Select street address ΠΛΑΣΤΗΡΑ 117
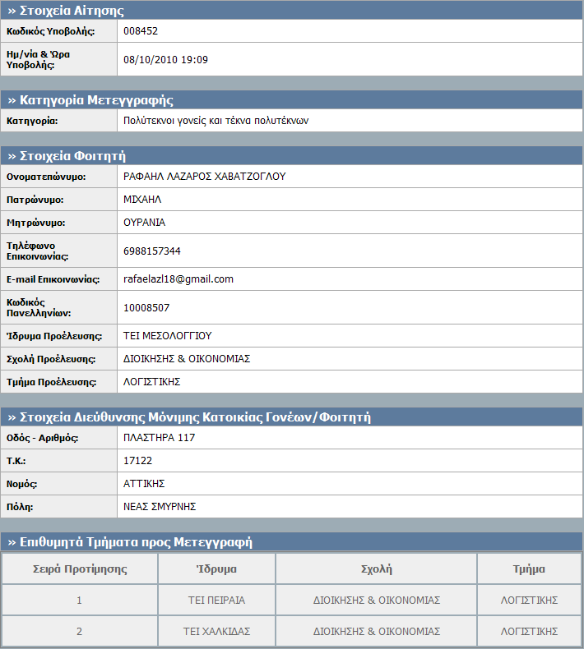This screenshot has width=584, height=649. point(159,438)
